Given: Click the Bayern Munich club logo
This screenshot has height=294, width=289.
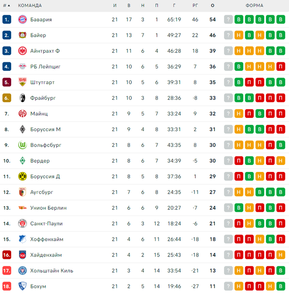Looking at the screenshot, I should pos(22,19).
